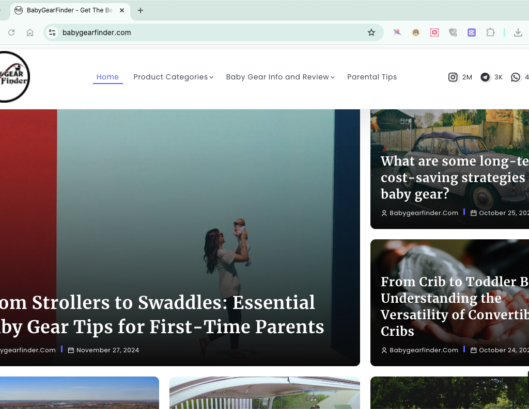This screenshot has width=529, height=409.
Task: Open the pink heart extension icon
Action: coord(434,32)
